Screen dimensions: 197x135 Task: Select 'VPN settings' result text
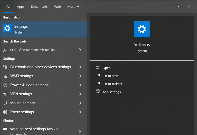point(21,94)
